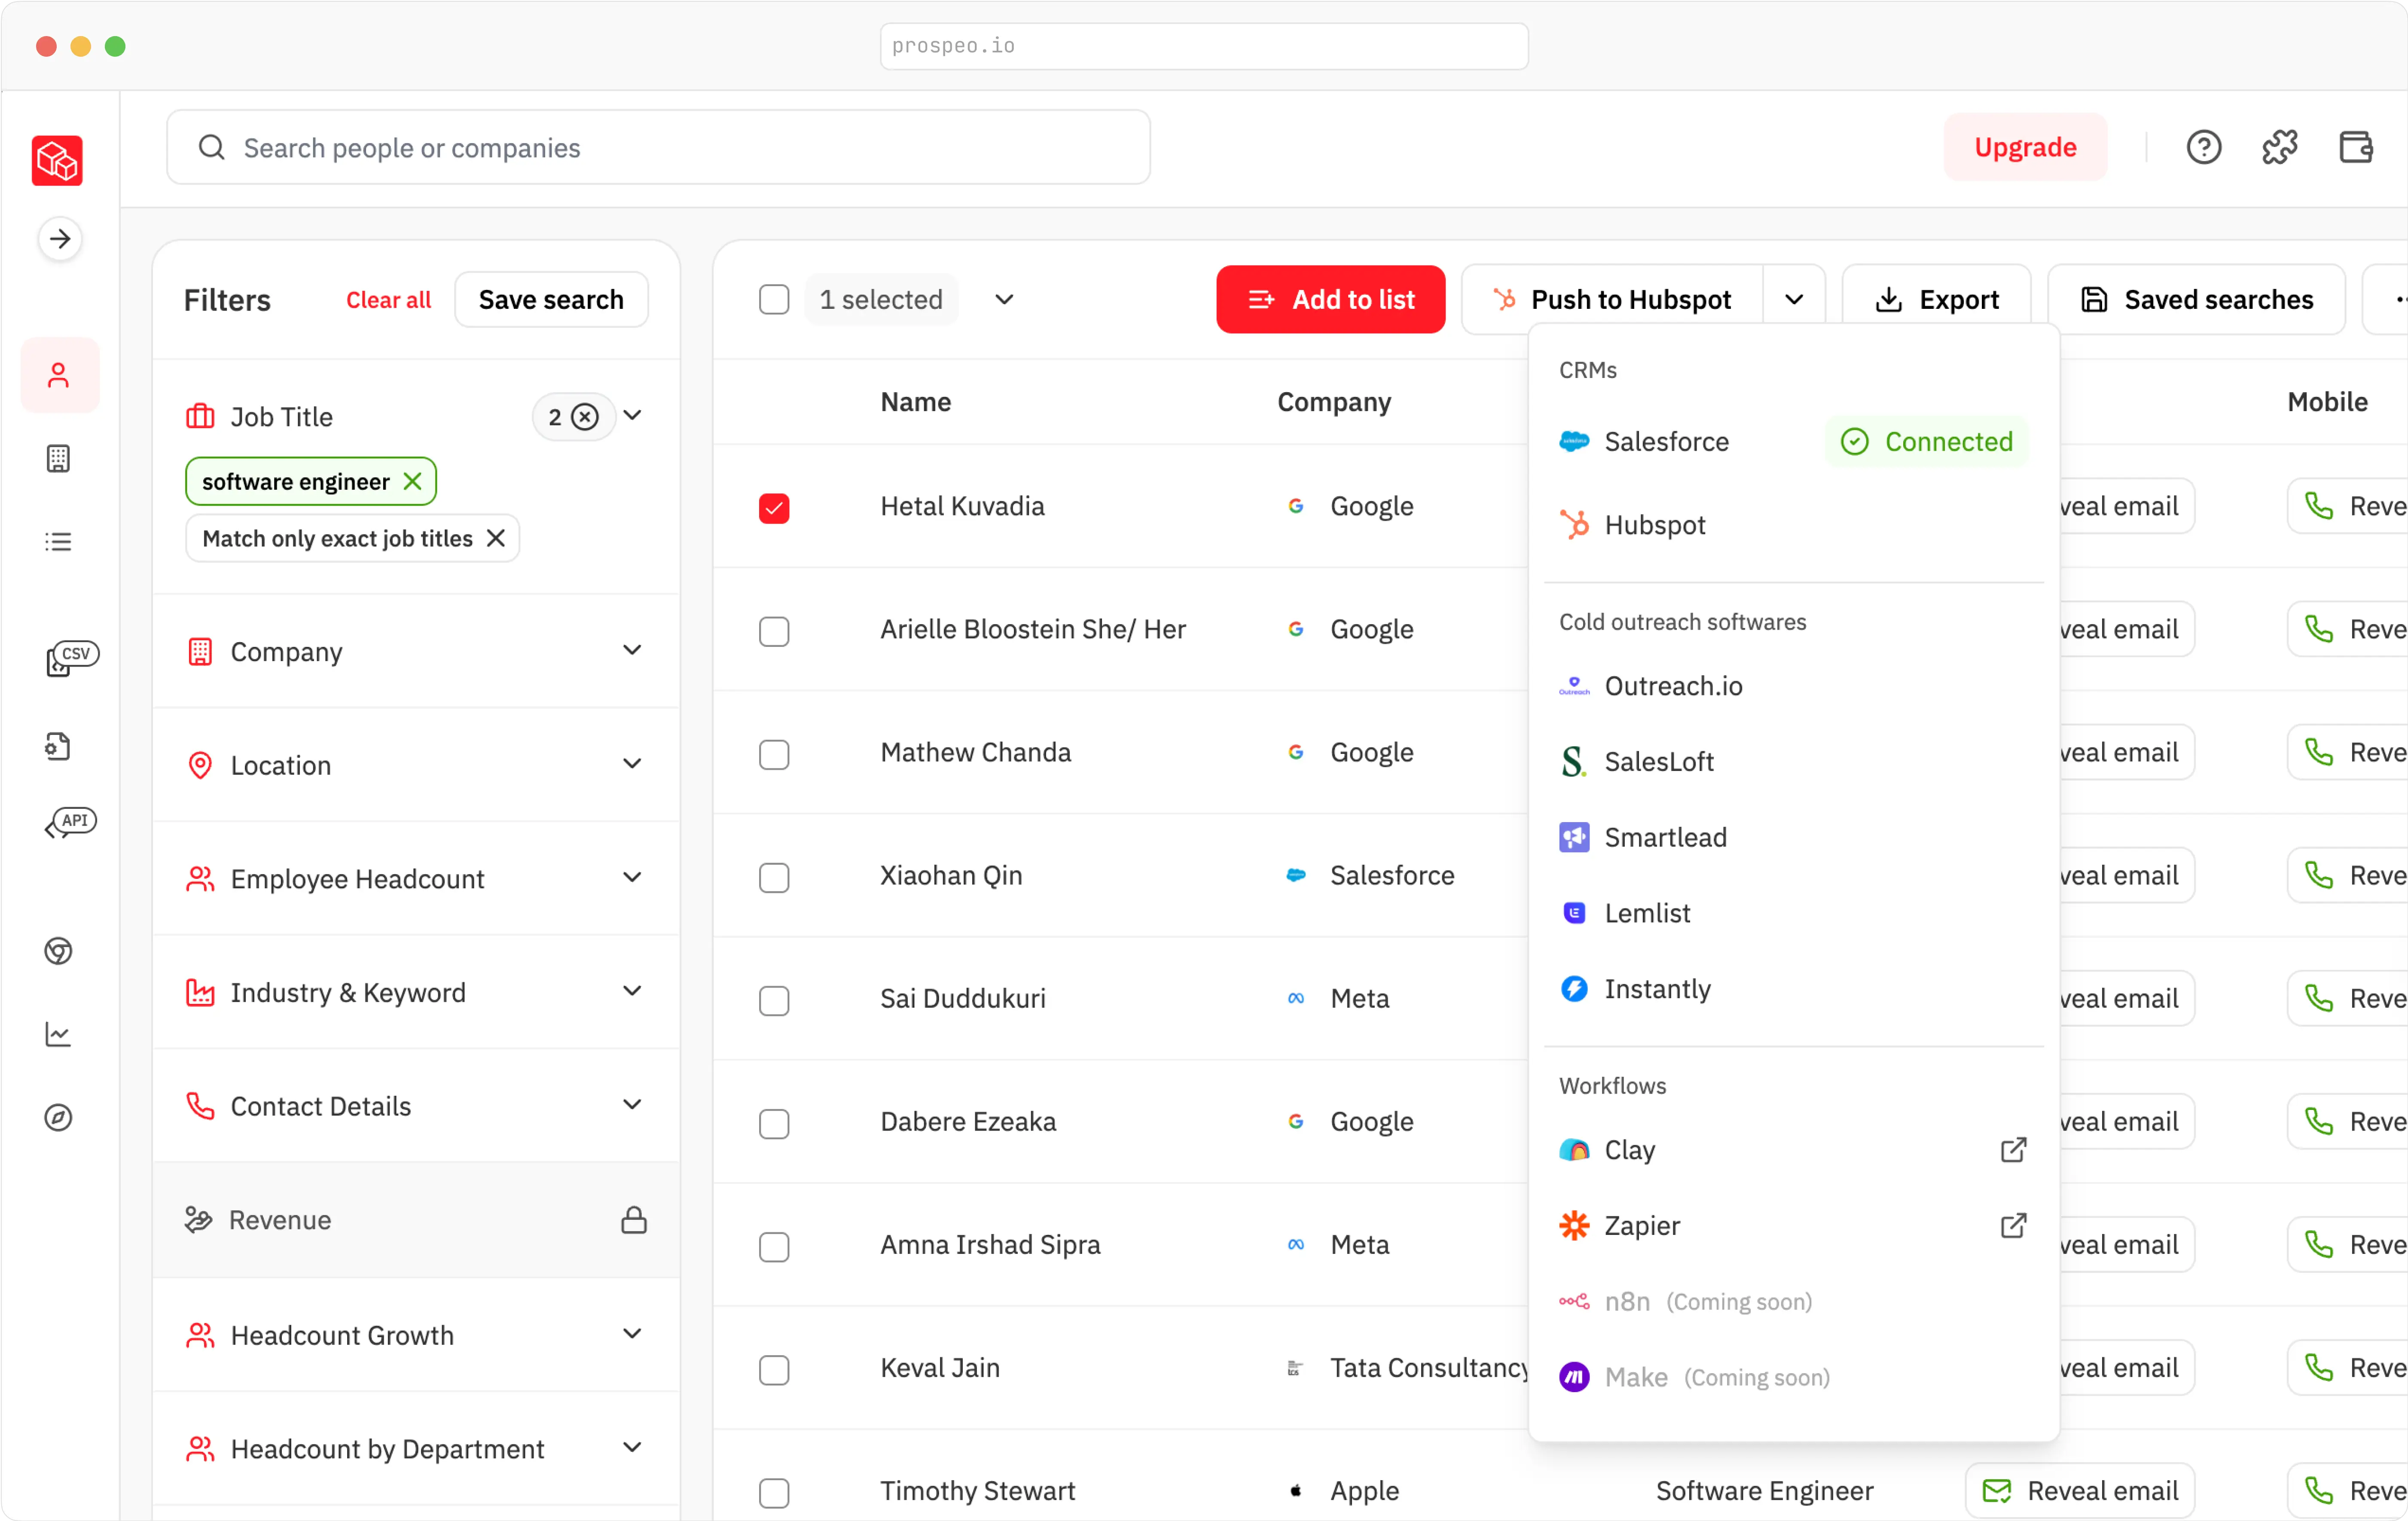Viewport: 2408px width, 1521px height.
Task: Select the Chrome extension icon in sidebar
Action: coord(59,951)
